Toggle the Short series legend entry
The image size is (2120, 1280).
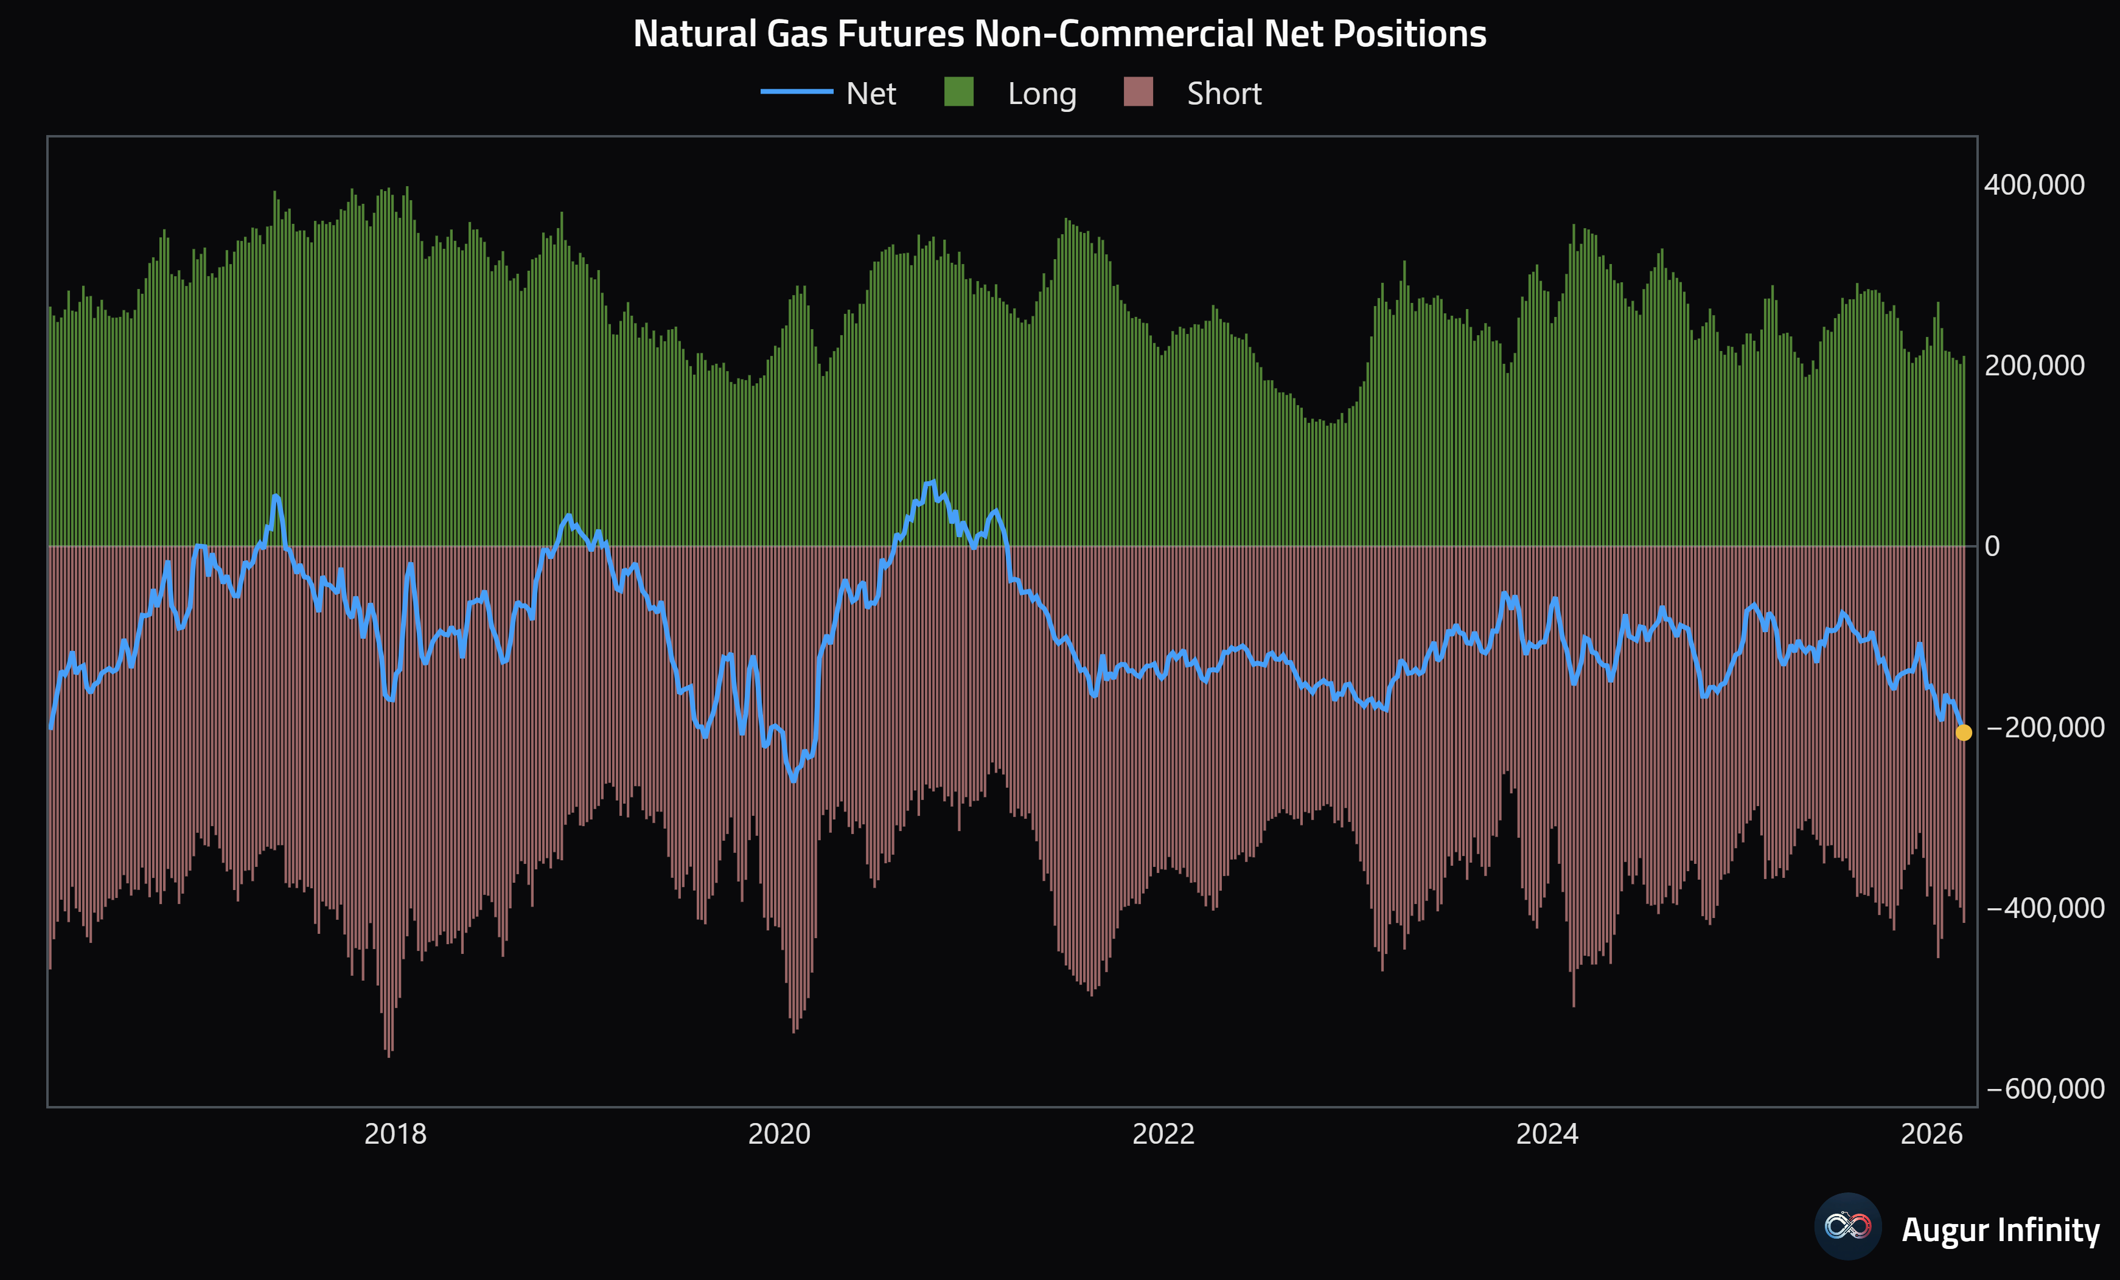1224,93
